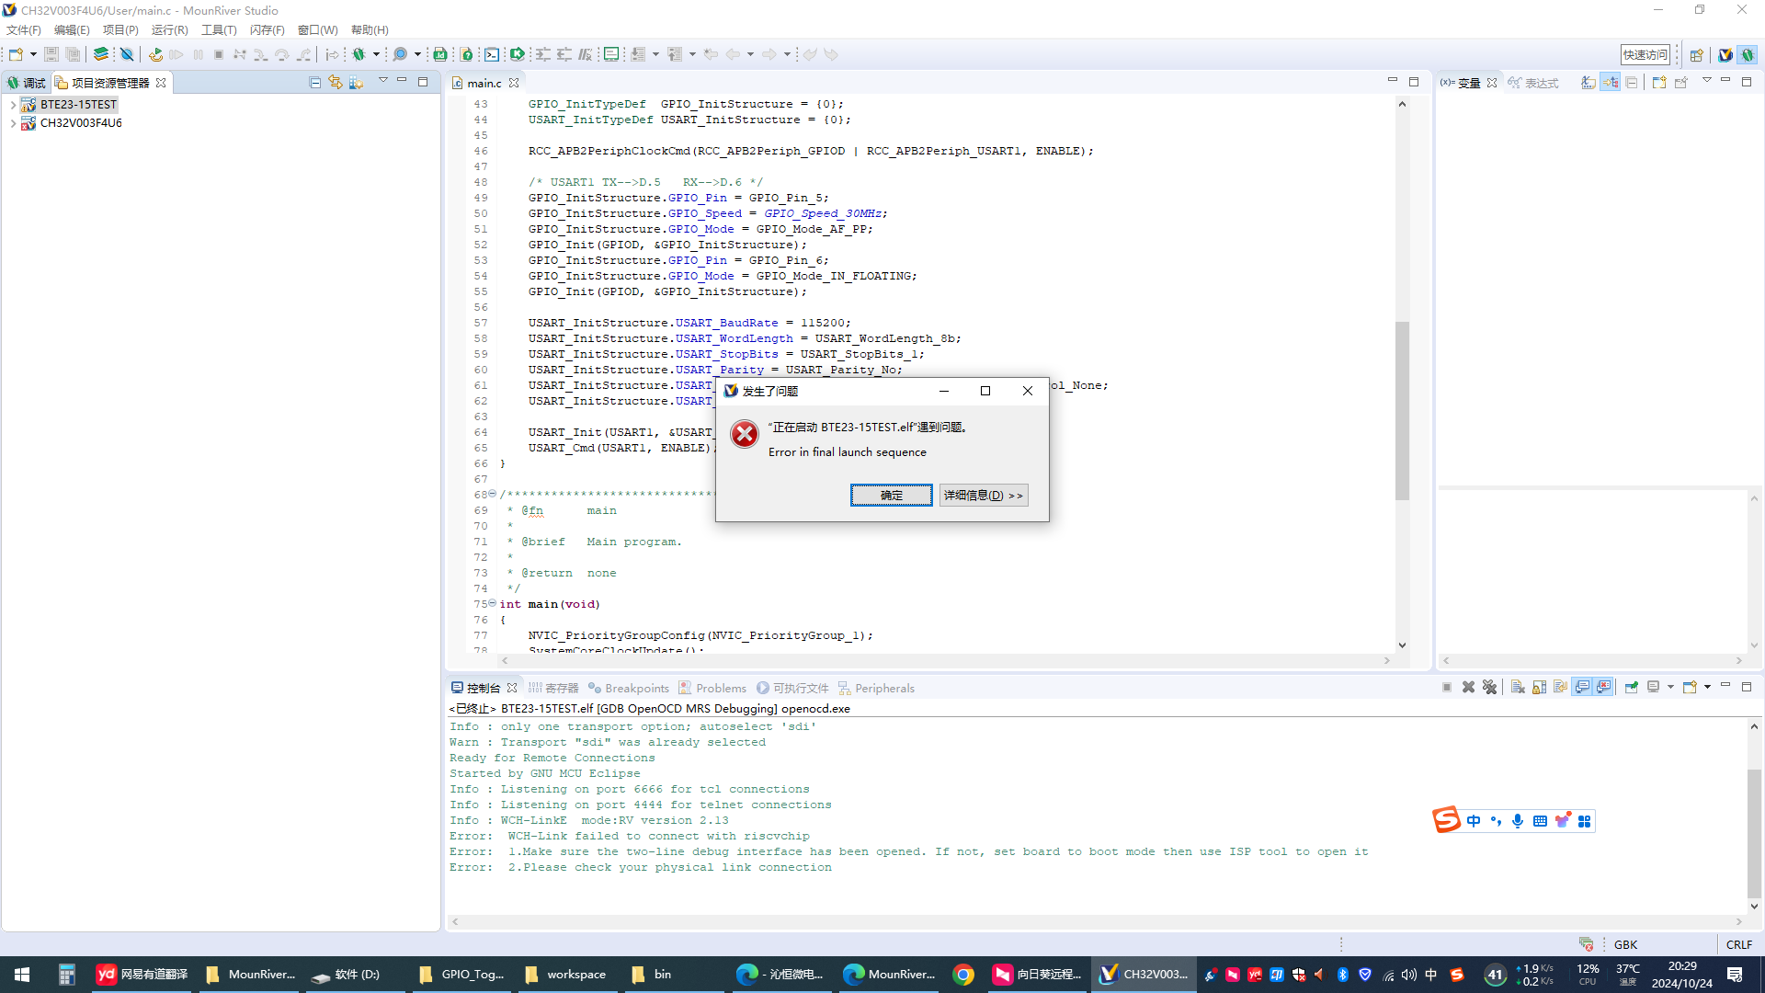
Task: Click the 确定 button in error dialog
Action: (892, 496)
